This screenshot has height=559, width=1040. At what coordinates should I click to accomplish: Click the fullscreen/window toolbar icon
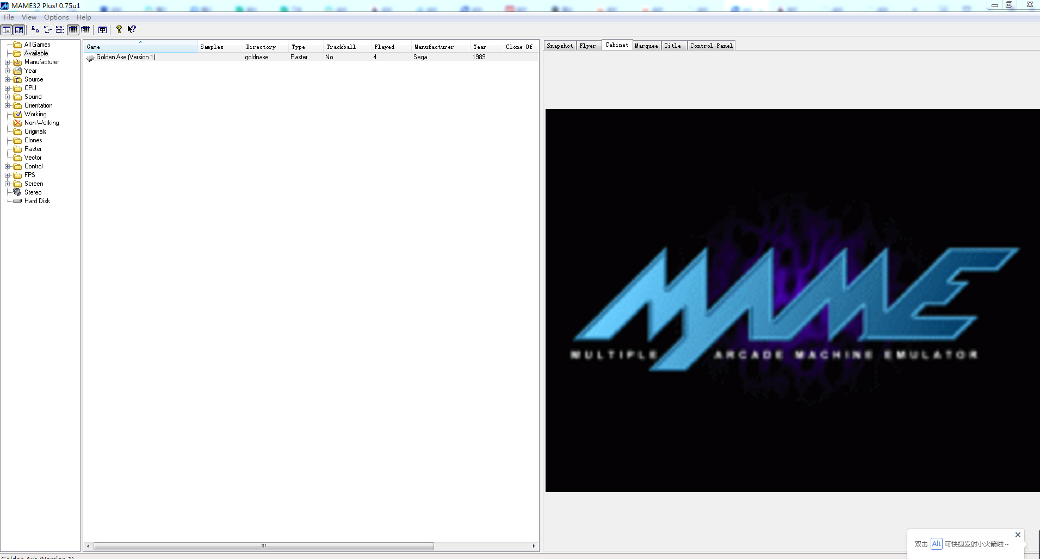coord(102,30)
